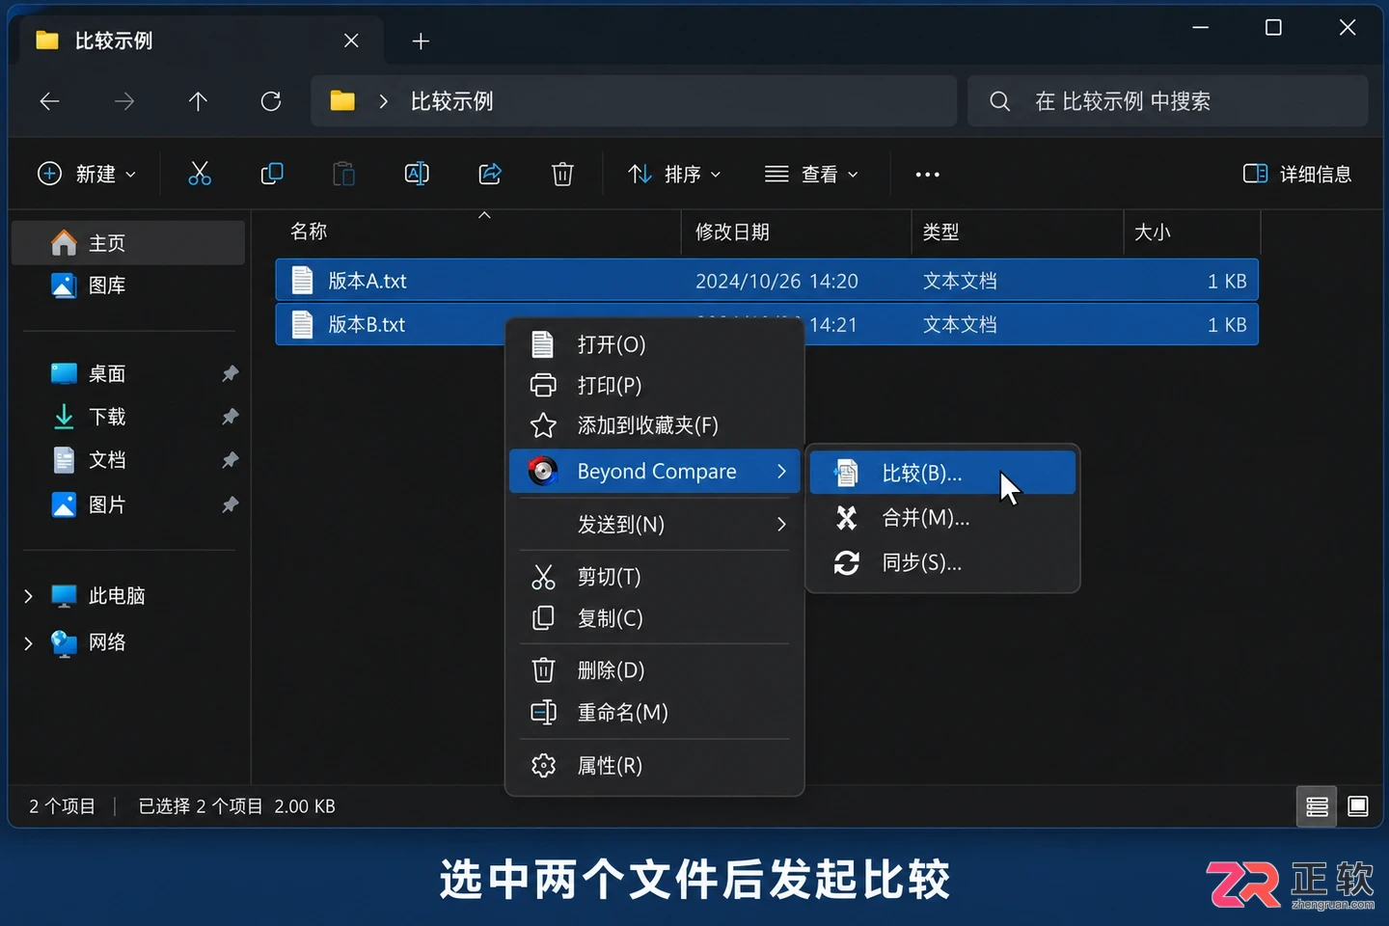The height and width of the screenshot is (926, 1389).
Task: Choose 合并(M)... in the submenu
Action: (942, 518)
